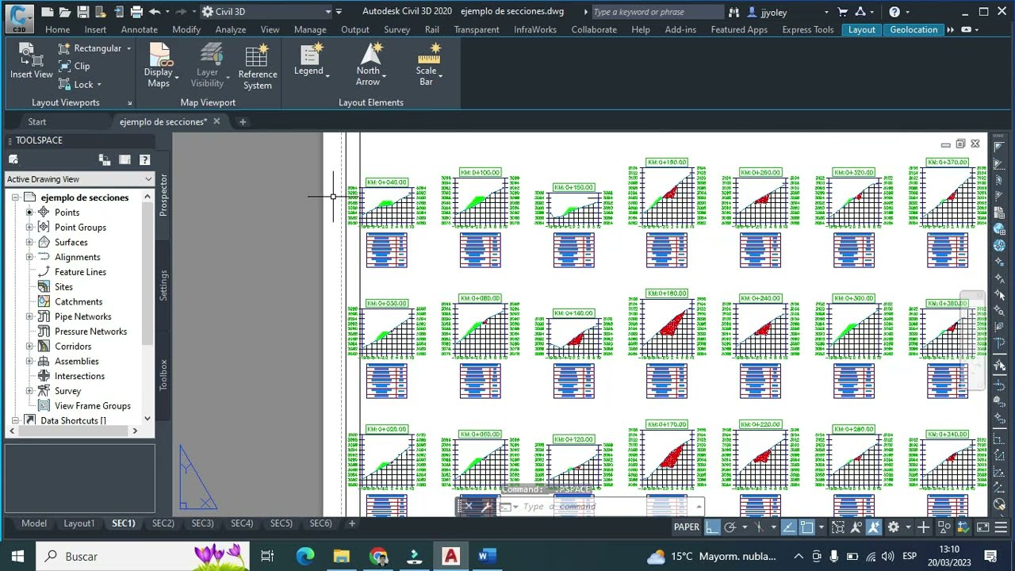Click Autodesk App Store cart icon

click(x=842, y=12)
